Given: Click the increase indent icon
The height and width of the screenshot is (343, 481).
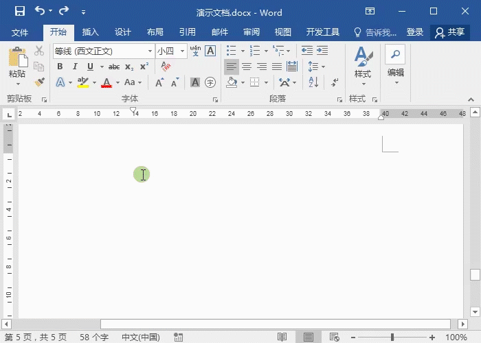Looking at the screenshot, I should click(x=322, y=51).
